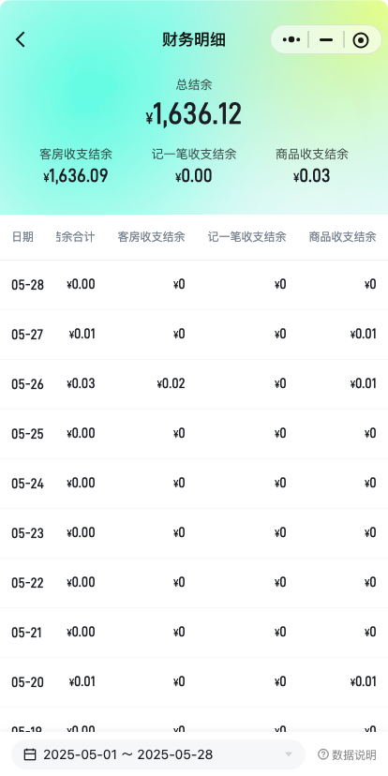Click the 日期 column header

(x=22, y=237)
